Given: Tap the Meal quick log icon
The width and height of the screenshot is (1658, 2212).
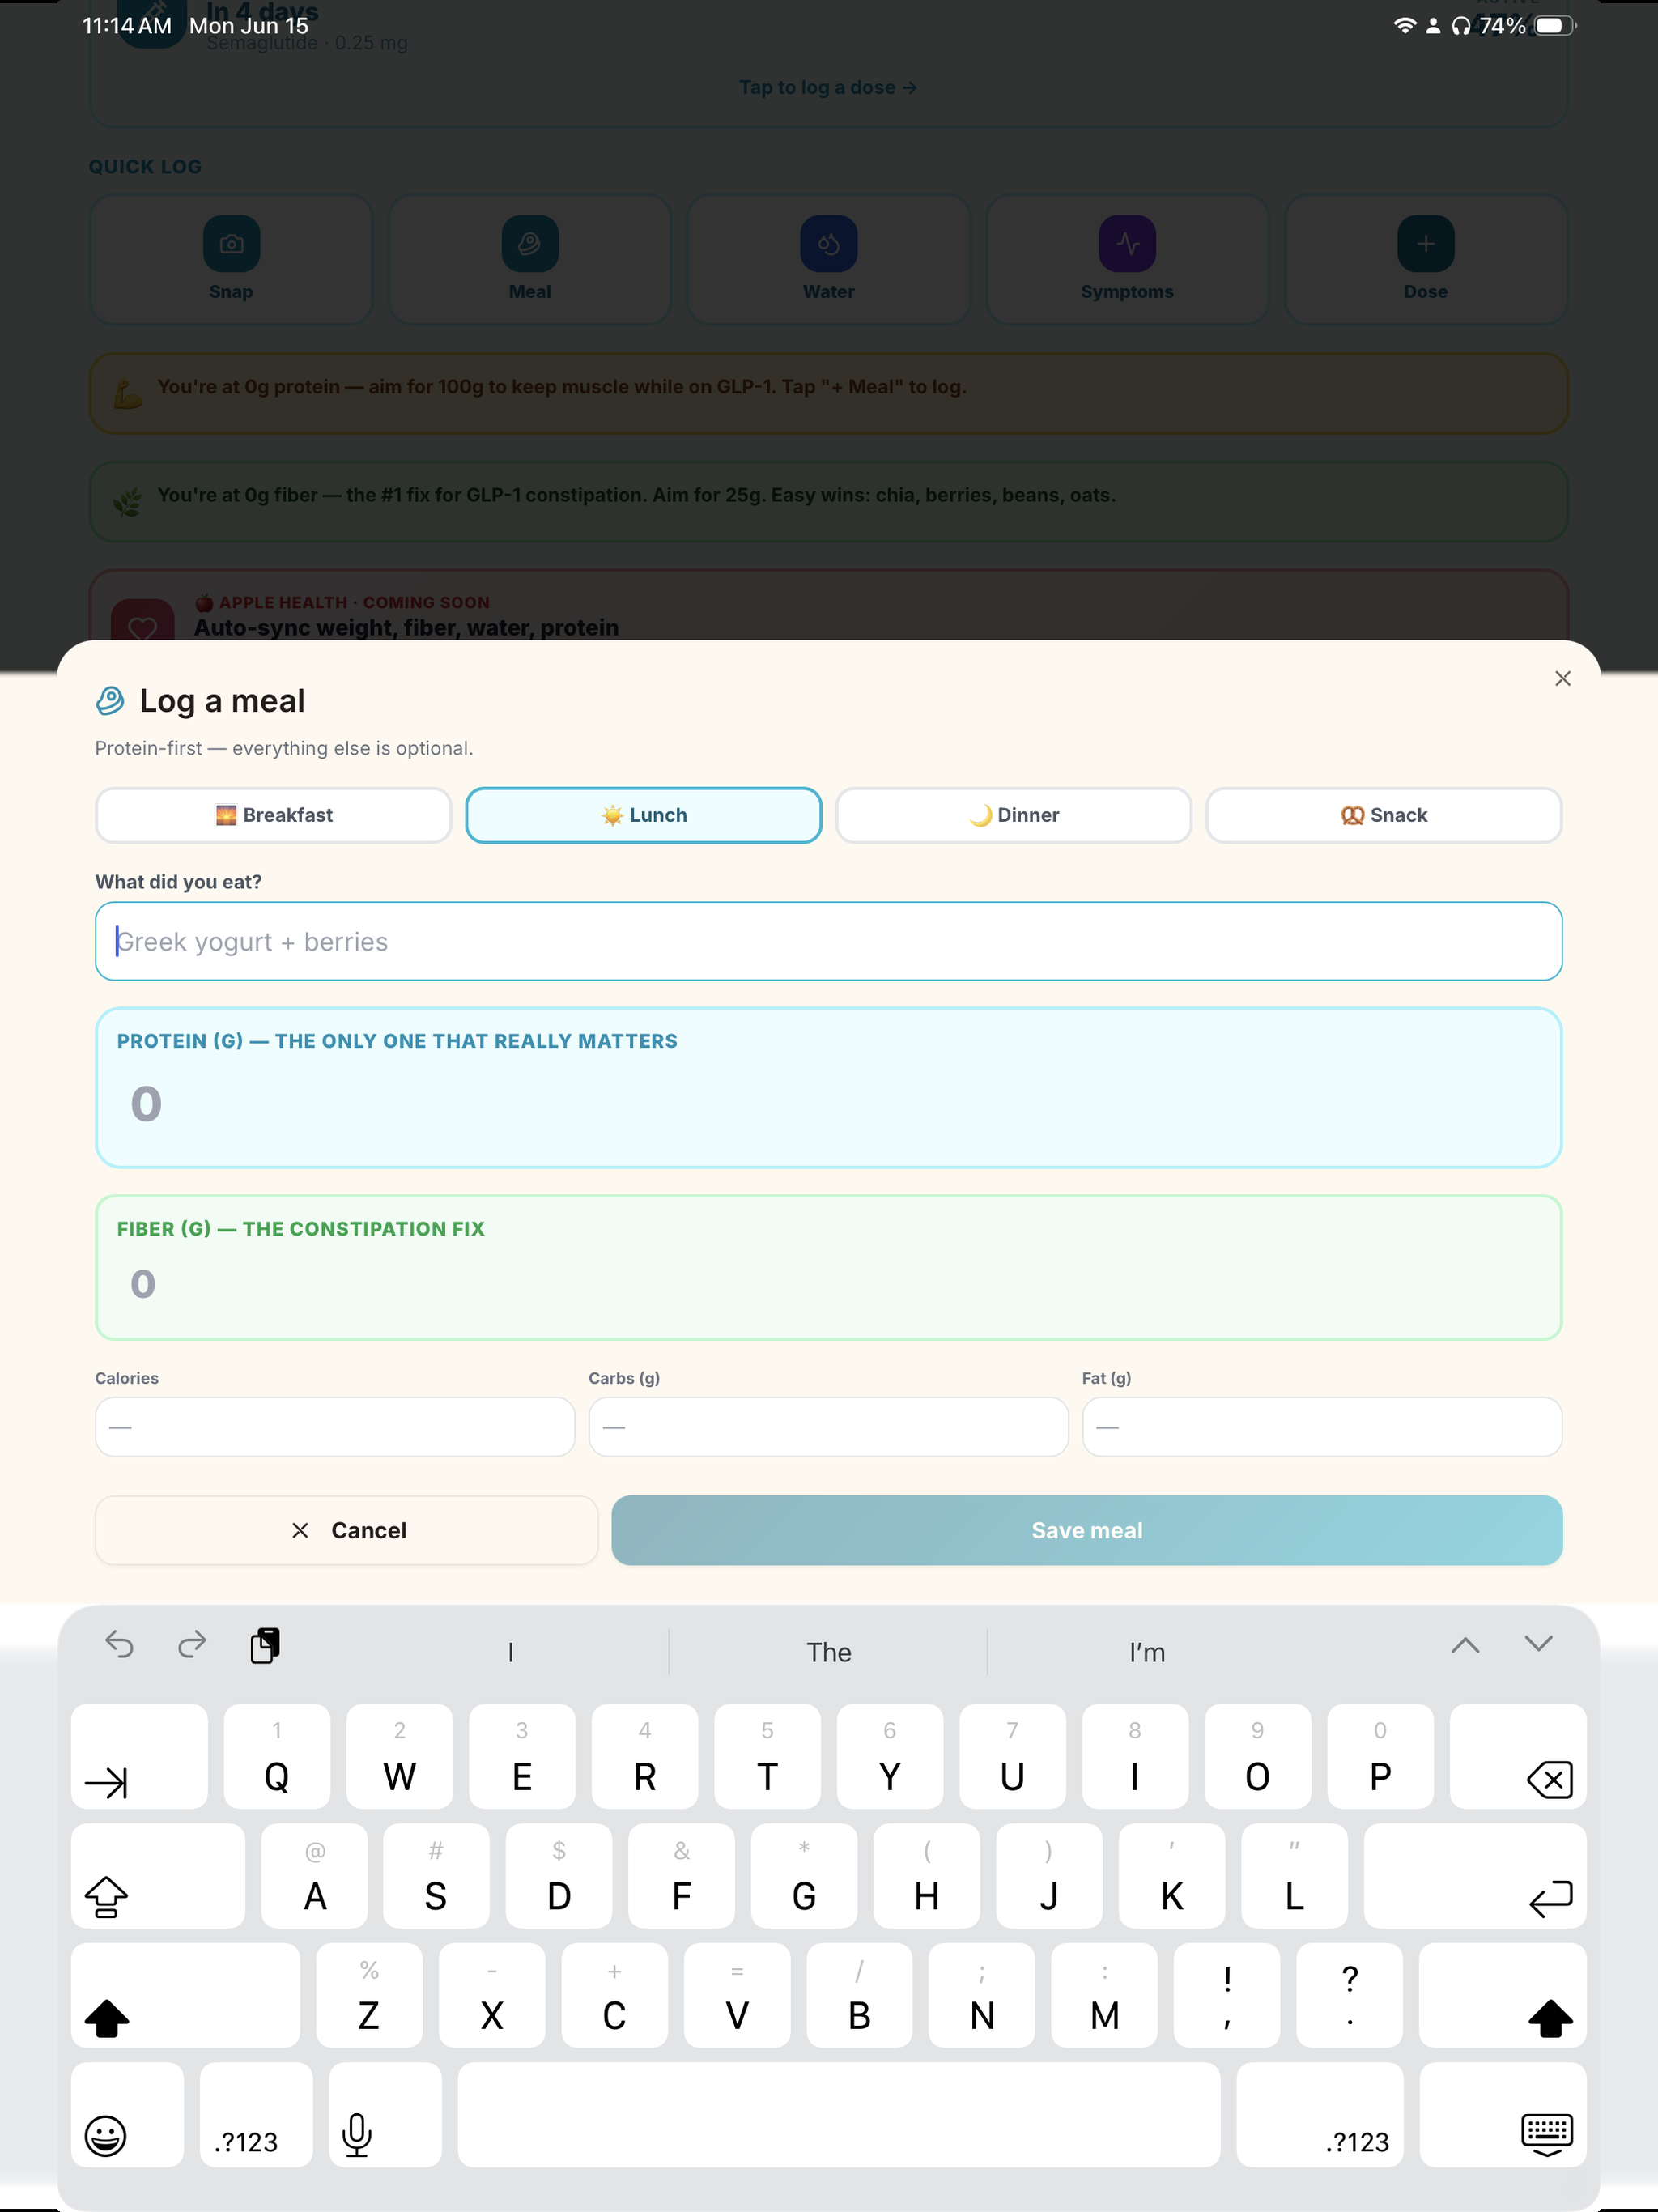Looking at the screenshot, I should coord(530,243).
